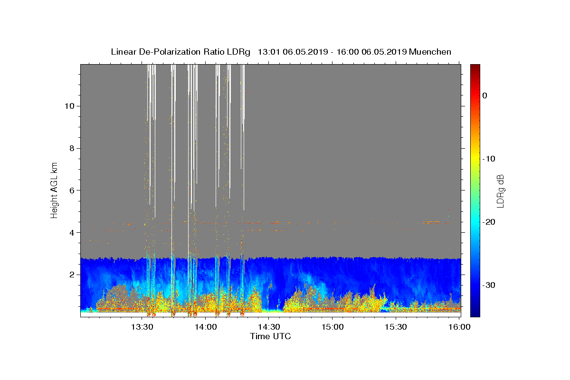Click the 13:30 time tick label
The width and height of the screenshot is (570, 380).
coord(142,327)
